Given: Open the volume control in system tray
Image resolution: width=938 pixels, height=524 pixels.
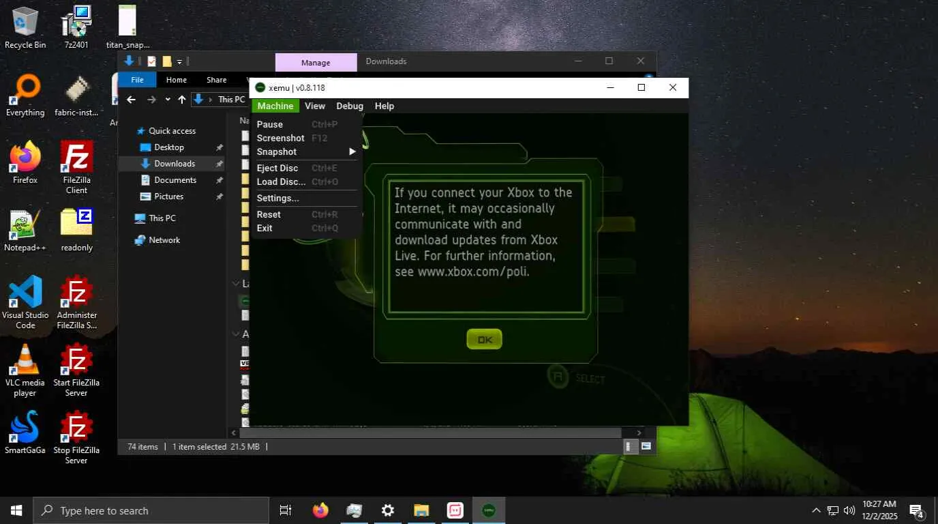Looking at the screenshot, I should tap(849, 510).
